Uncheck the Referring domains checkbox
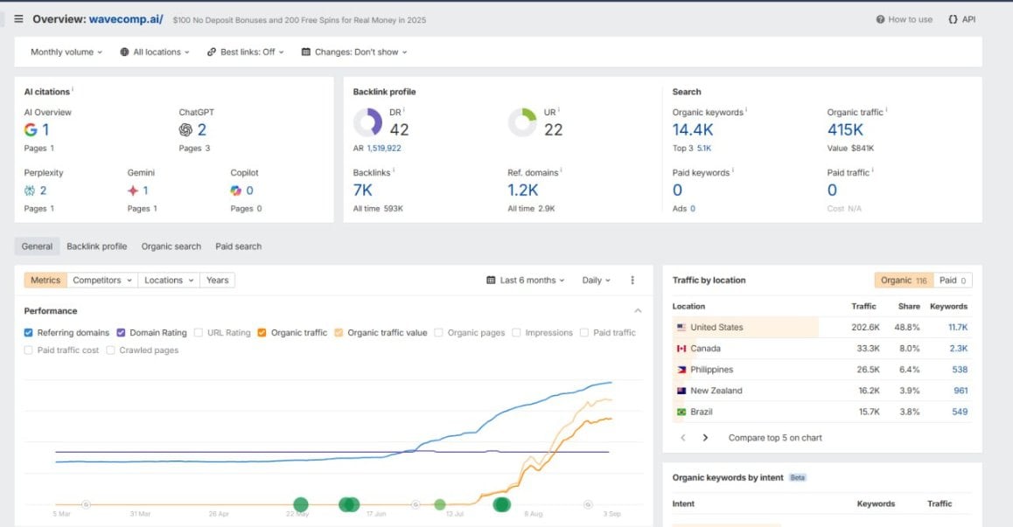Screen dimensions: 1013x527 coord(28,333)
